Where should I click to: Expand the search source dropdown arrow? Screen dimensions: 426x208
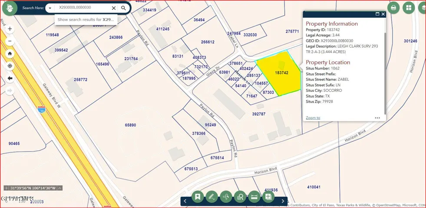[50, 8]
